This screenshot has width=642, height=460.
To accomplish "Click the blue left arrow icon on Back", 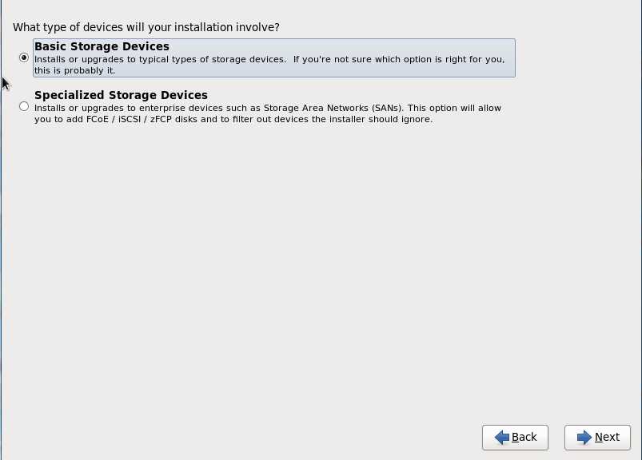I will click(501, 437).
